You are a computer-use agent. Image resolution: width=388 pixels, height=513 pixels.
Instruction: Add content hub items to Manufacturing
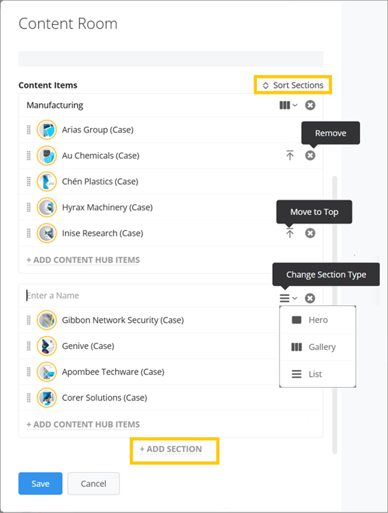click(83, 260)
